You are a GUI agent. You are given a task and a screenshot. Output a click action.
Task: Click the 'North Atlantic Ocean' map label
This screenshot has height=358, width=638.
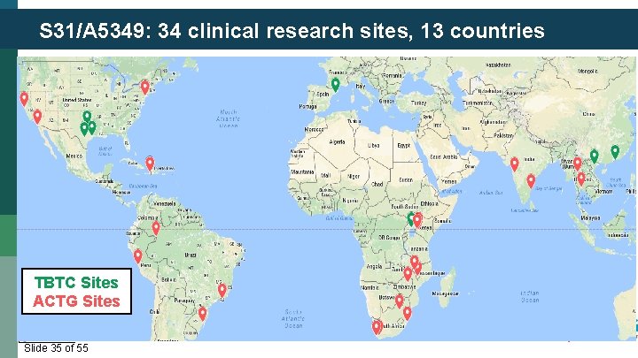pos(229,118)
